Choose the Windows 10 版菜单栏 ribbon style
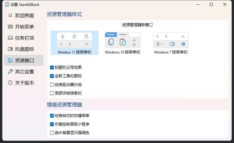 (x=123, y=43)
